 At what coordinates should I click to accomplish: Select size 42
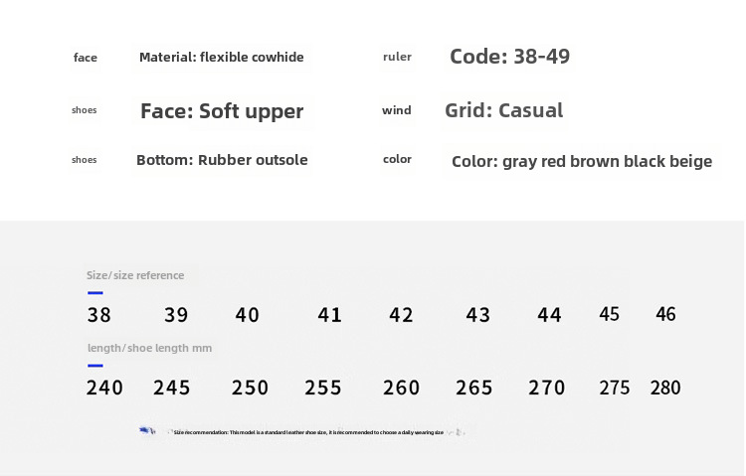click(x=401, y=315)
